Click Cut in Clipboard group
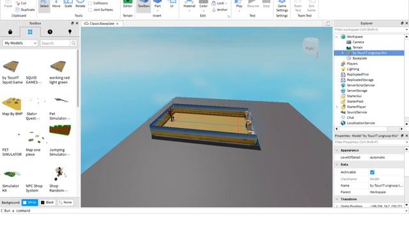Image resolution: width=409 pixels, height=230 pixels. (21, 3)
